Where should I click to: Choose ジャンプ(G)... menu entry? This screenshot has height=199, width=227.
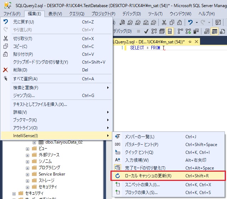pyautogui.click(x=56, y=96)
